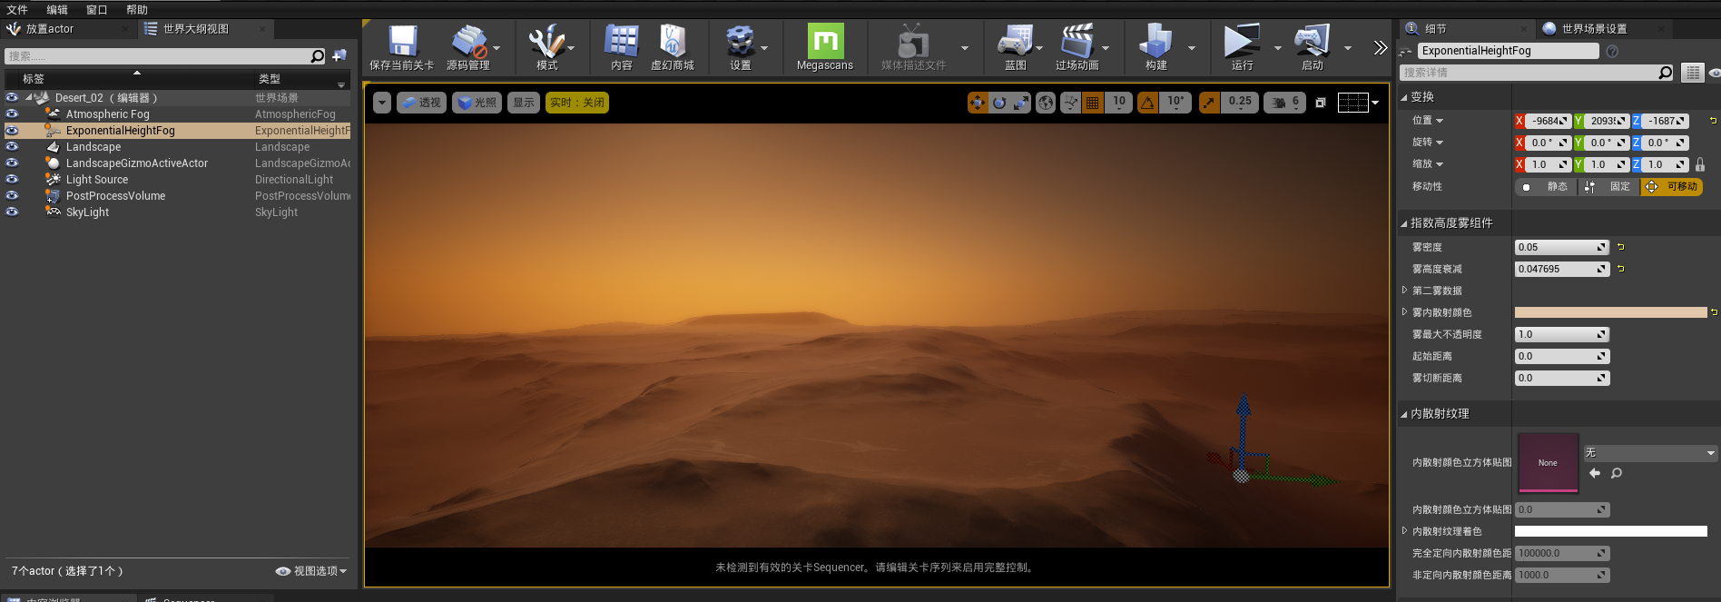Click the 透视 perspective viewport button
The width and height of the screenshot is (1721, 602).
point(421,103)
